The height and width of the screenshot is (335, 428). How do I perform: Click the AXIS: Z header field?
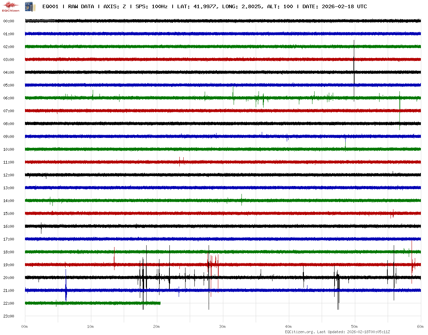point(114,6)
